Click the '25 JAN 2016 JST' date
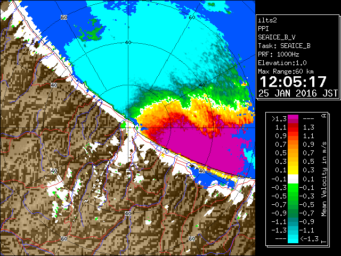Viewport: 341px width, 256px height. click(298, 93)
